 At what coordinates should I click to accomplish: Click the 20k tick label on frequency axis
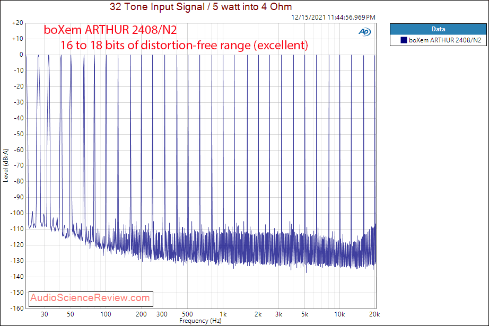click(x=374, y=314)
